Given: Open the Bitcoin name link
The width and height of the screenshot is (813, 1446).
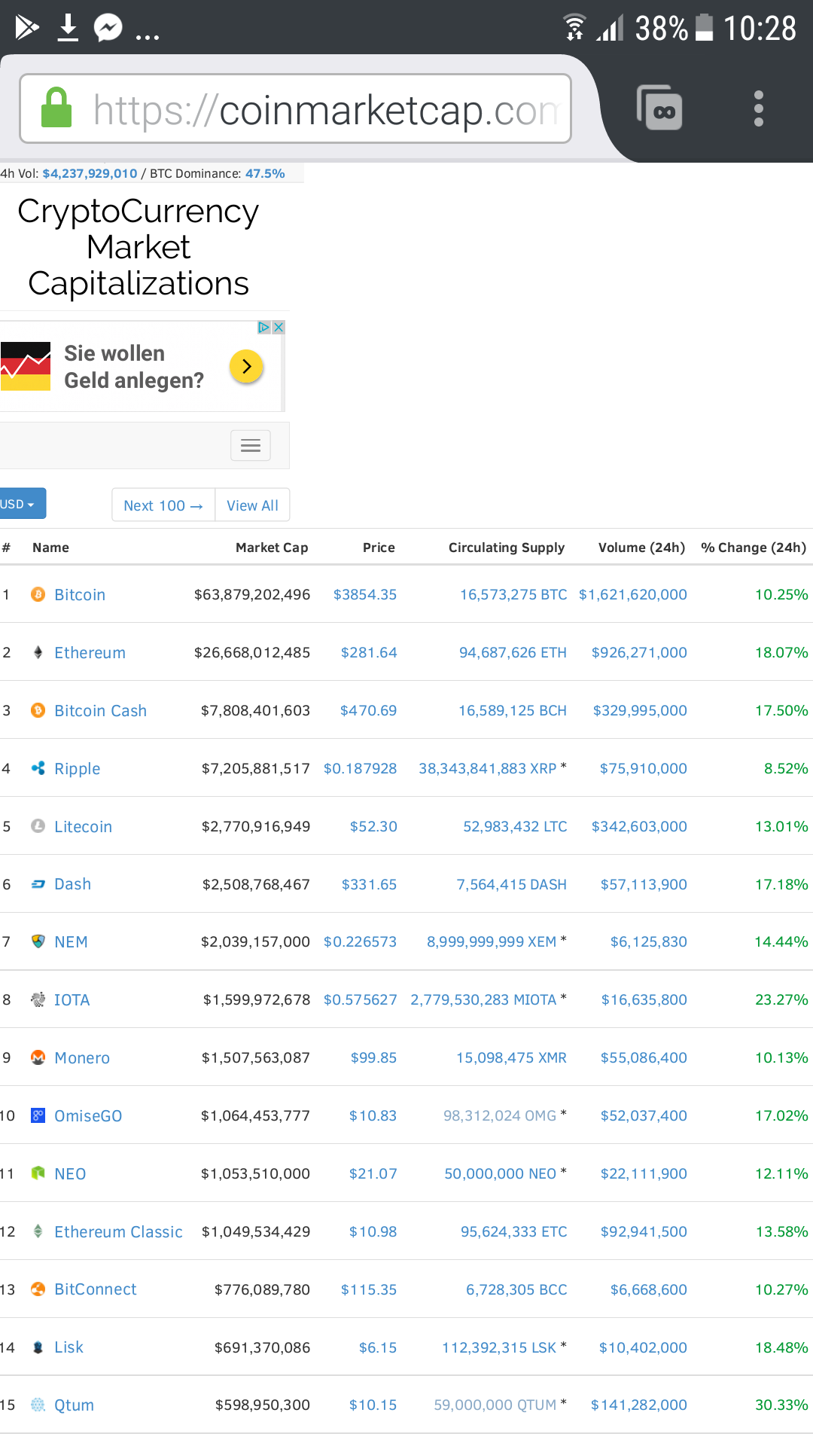Looking at the screenshot, I should [x=80, y=595].
